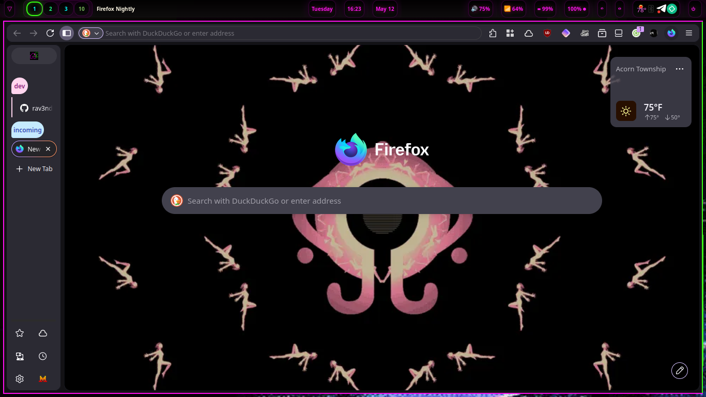The width and height of the screenshot is (706, 397).
Task: Click the 75°F temperature reading
Action: coord(653,108)
